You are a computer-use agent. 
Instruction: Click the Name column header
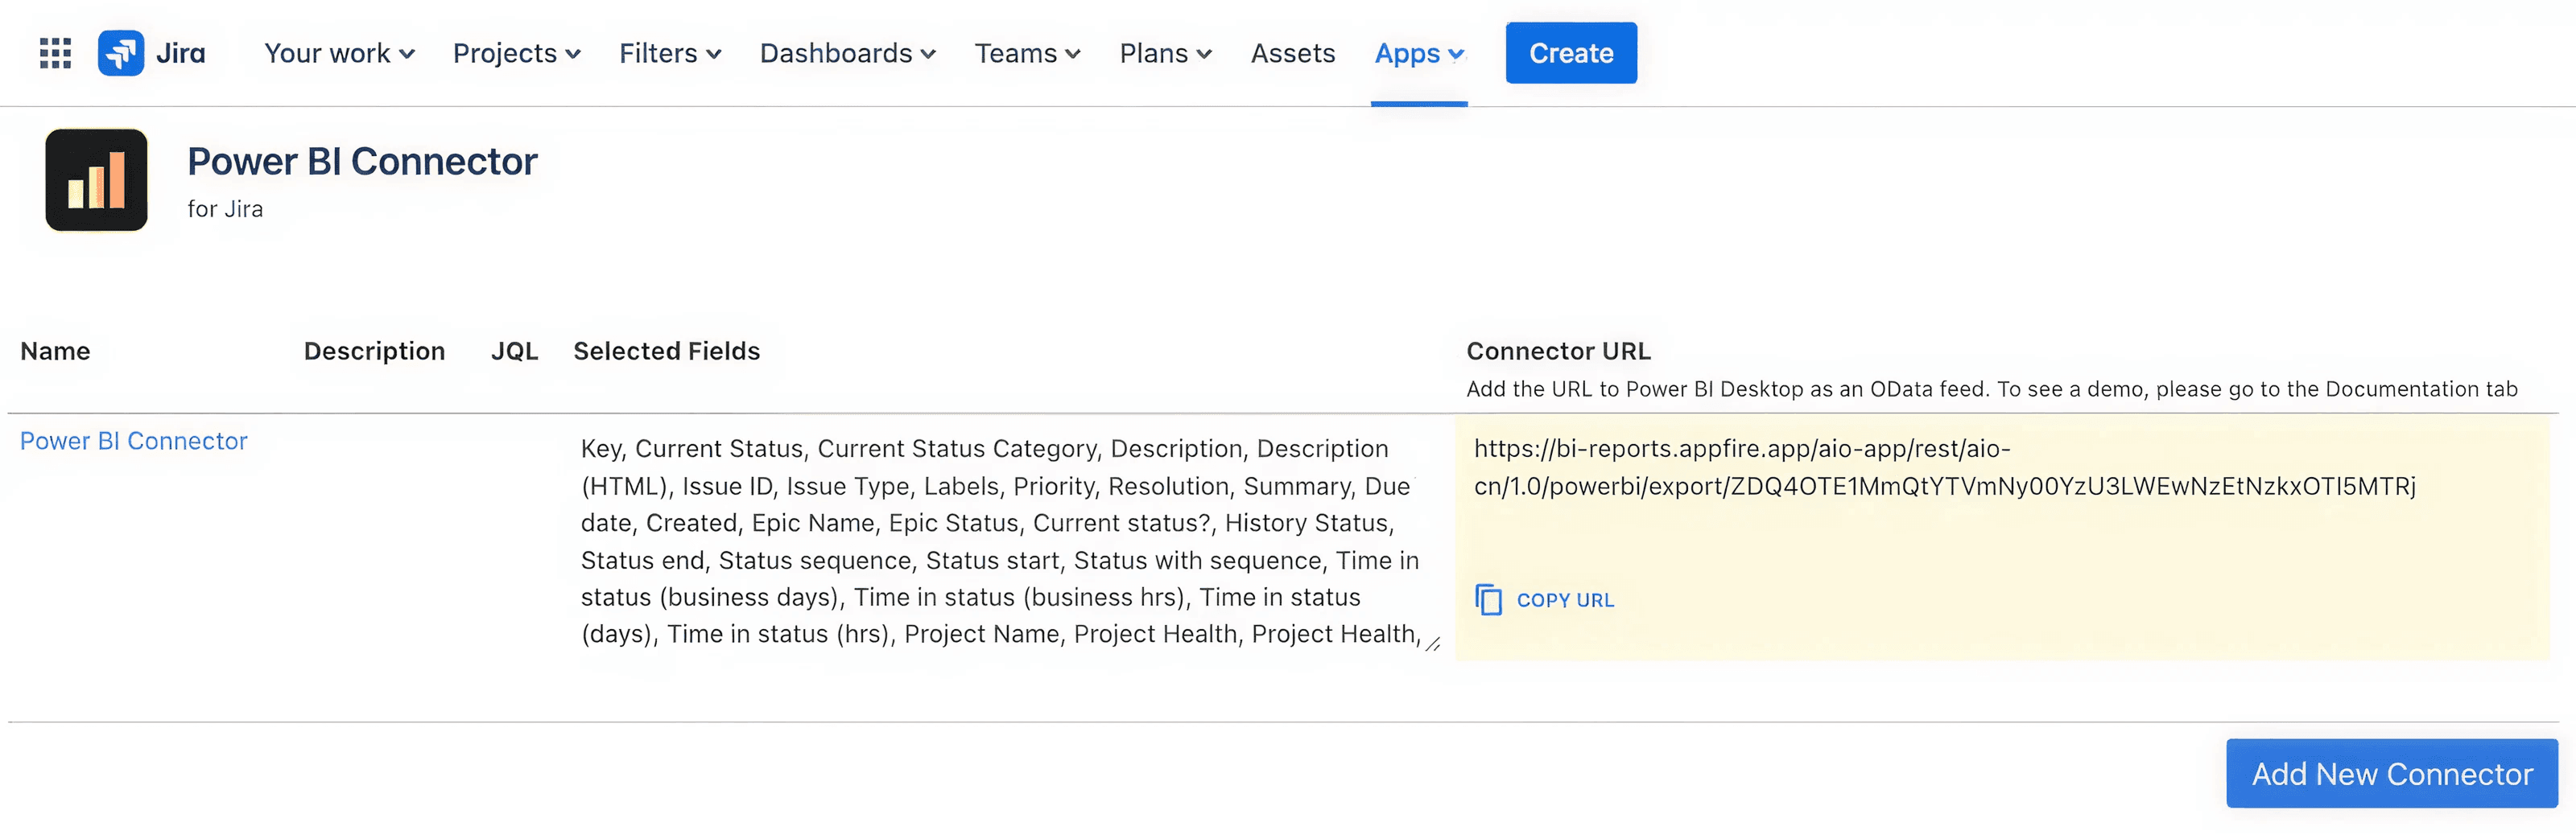[55, 352]
